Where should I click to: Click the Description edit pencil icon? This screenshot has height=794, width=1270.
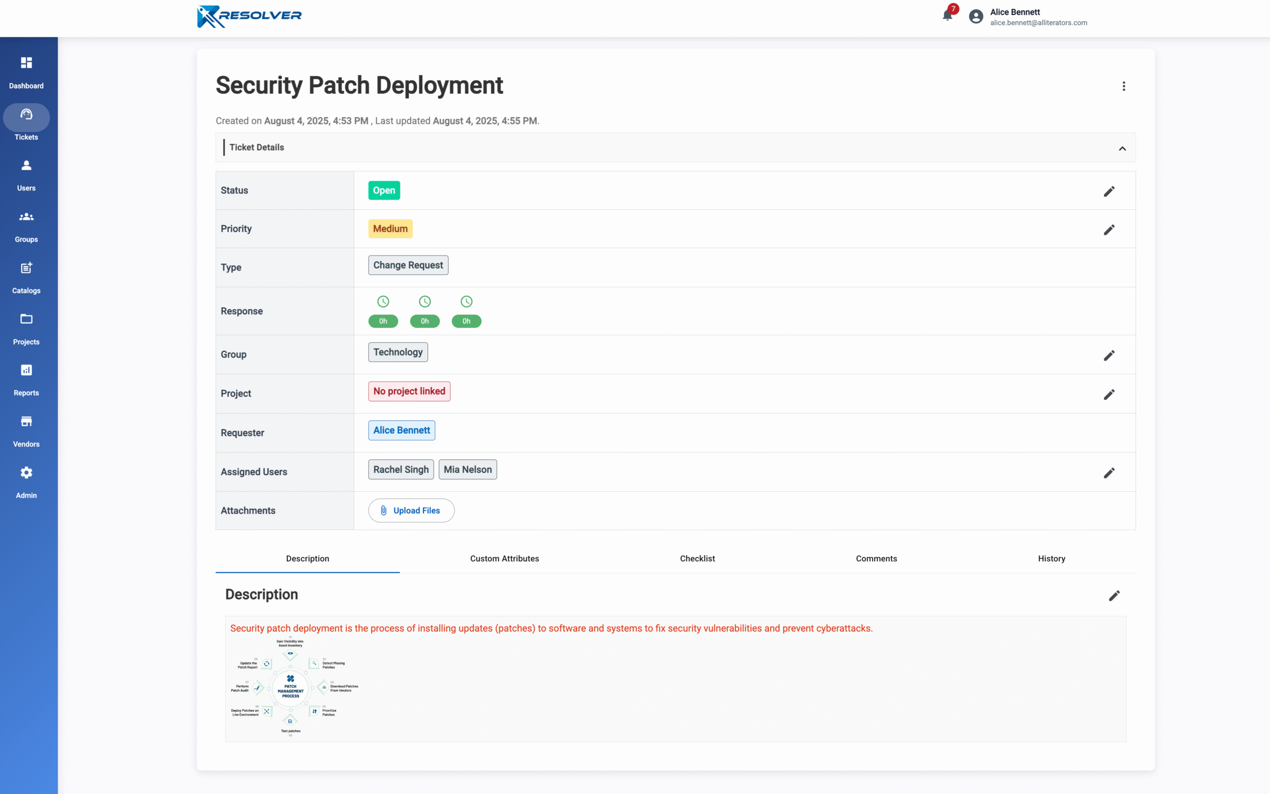coord(1114,595)
